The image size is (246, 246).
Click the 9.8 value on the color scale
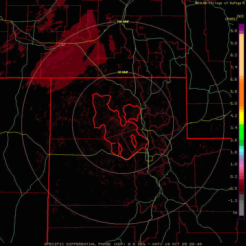click(x=234, y=31)
